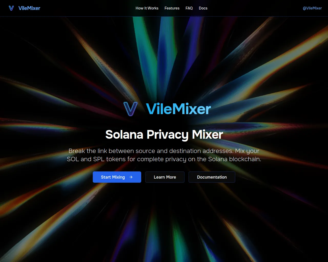328x262 pixels.
Task: Click the VileMixer brand name in header
Action: point(29,8)
